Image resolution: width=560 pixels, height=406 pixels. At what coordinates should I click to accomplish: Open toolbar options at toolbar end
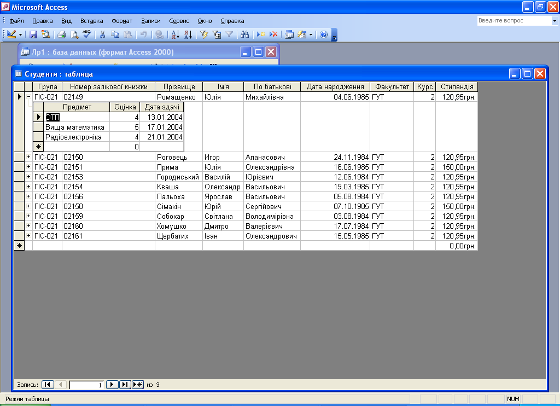pos(334,35)
